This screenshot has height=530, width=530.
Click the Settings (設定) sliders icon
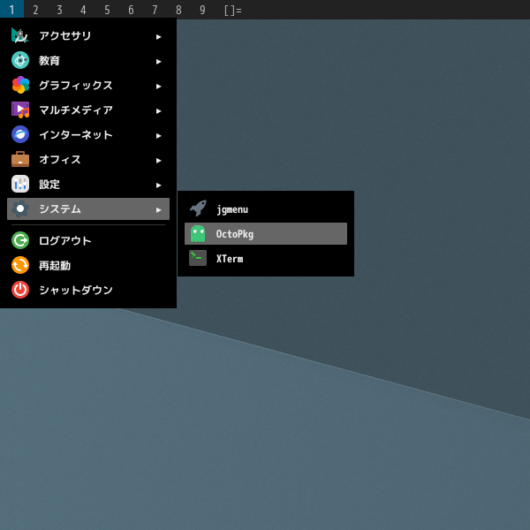coord(20,184)
